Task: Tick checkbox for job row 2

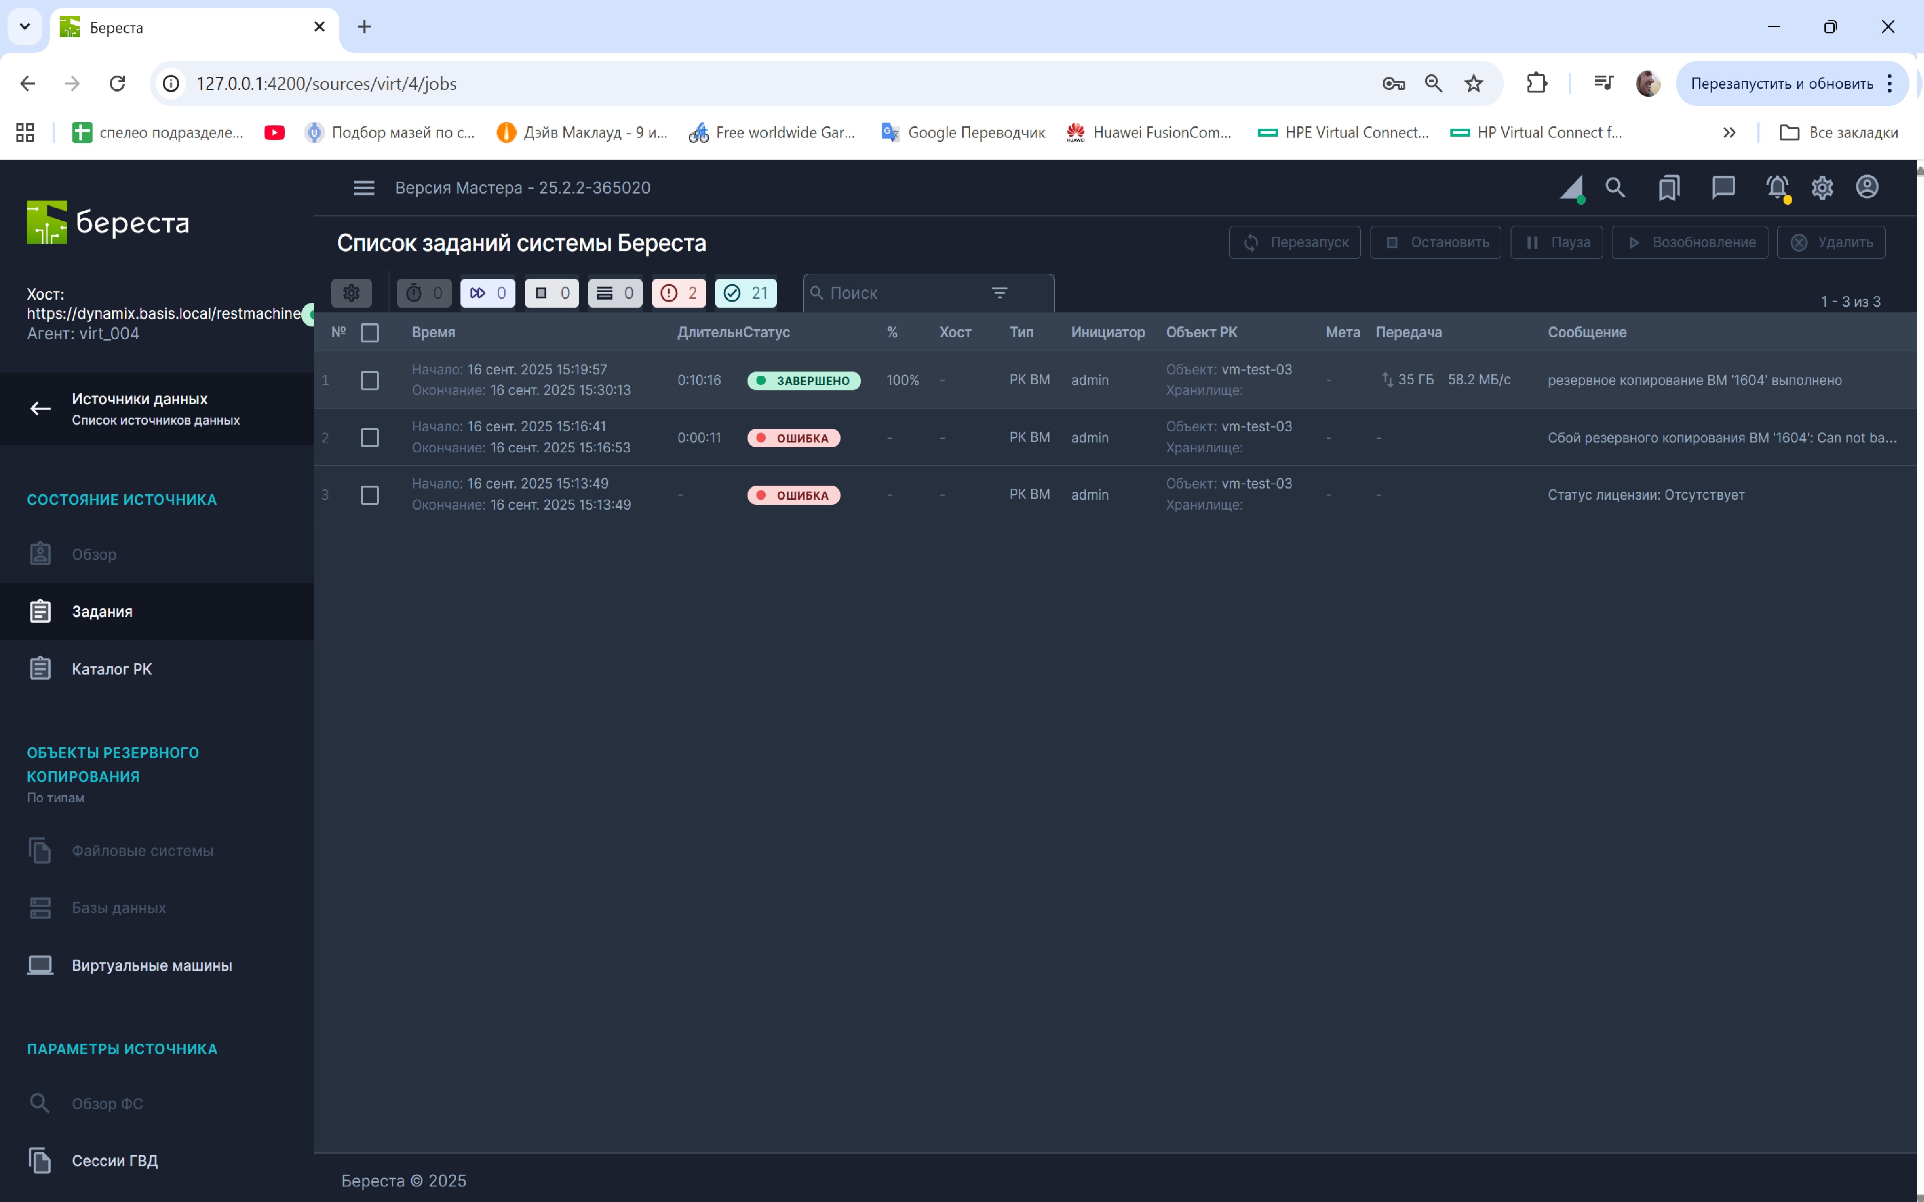Action: click(x=370, y=438)
